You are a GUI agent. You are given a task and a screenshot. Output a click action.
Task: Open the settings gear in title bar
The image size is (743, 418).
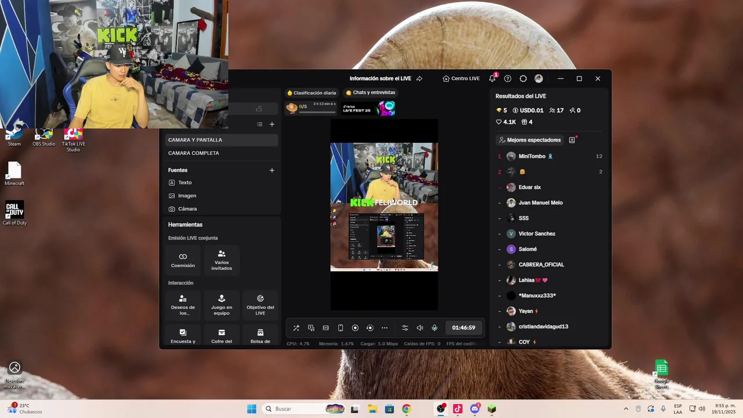523,78
